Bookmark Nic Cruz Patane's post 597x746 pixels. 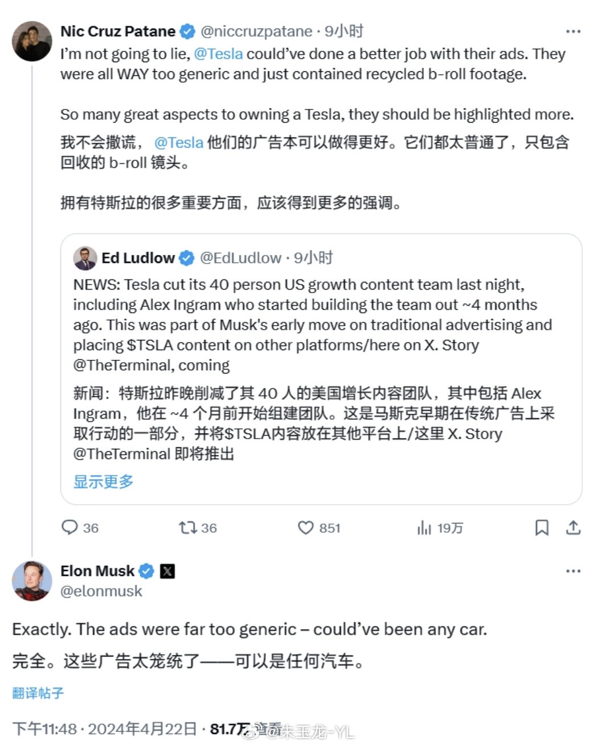pos(542,528)
